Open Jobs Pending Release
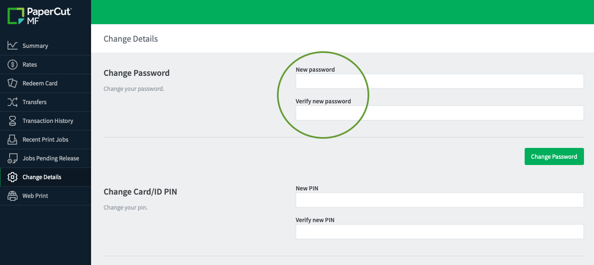This screenshot has width=594, height=265. coord(46,158)
